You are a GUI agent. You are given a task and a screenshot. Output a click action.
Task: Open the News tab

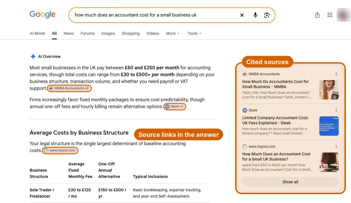coord(69,33)
